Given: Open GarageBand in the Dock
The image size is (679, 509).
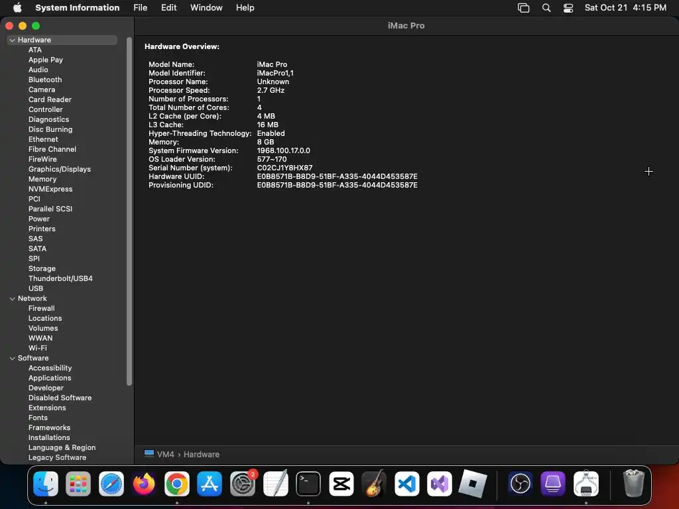Looking at the screenshot, I should point(374,483).
